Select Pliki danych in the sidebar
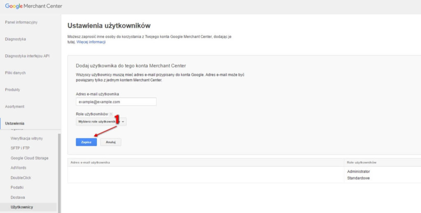This screenshot has width=421, height=213. point(15,73)
